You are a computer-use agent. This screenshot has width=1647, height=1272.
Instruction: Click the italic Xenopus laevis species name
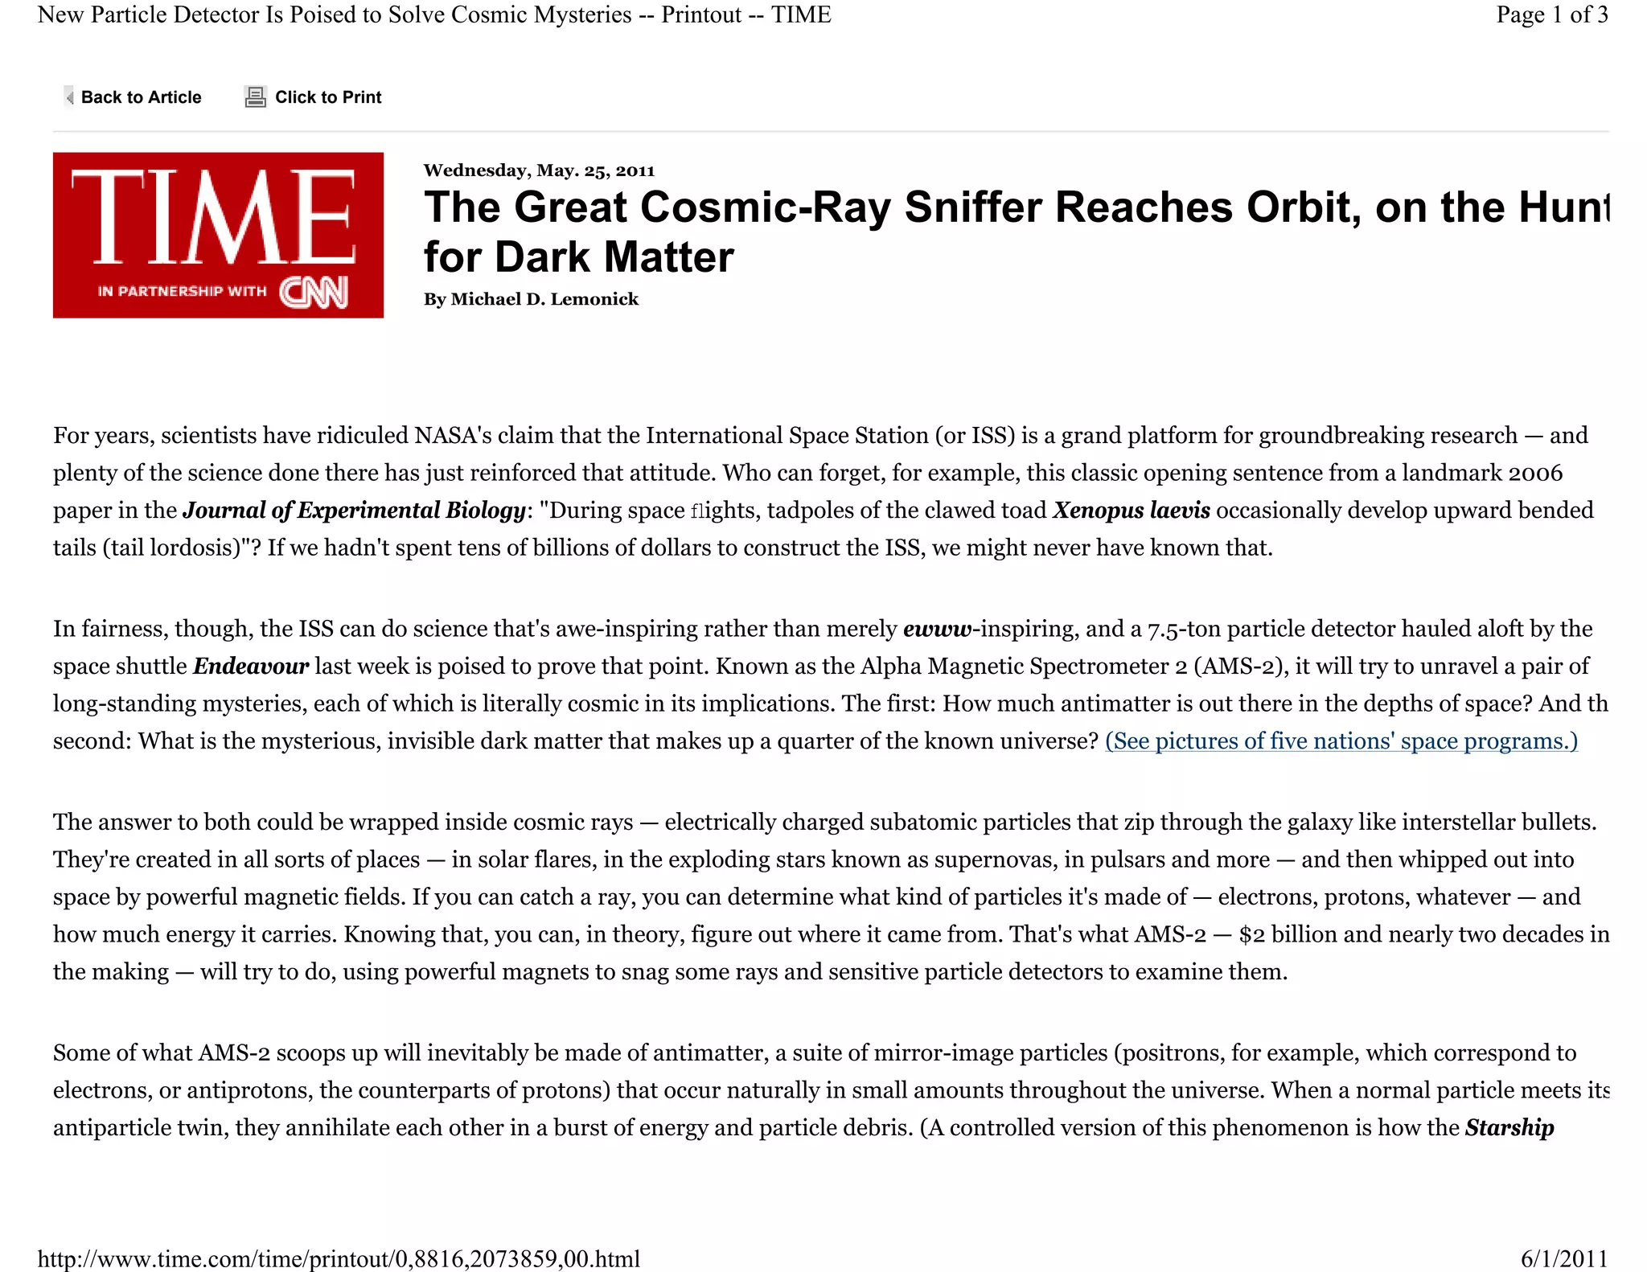tap(1131, 511)
